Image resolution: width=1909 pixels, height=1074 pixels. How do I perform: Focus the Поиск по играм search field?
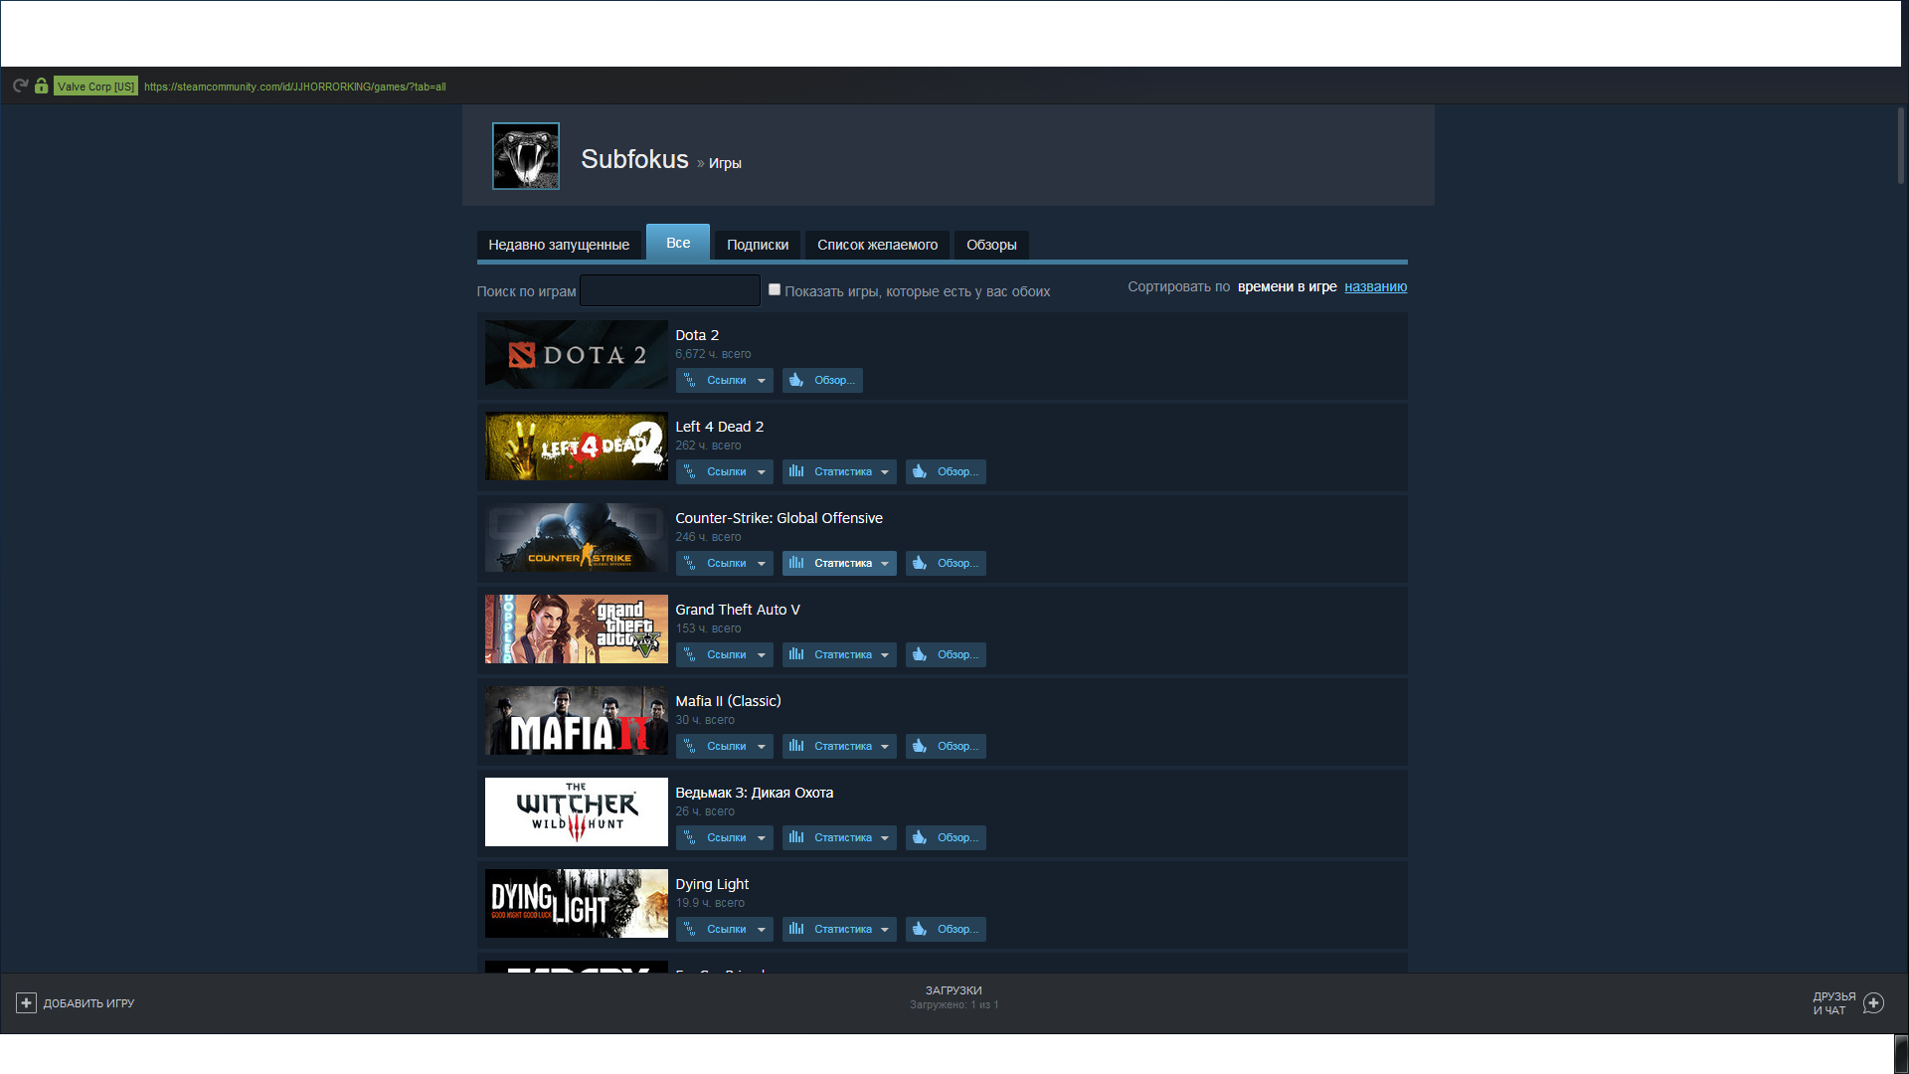pyautogui.click(x=670, y=290)
